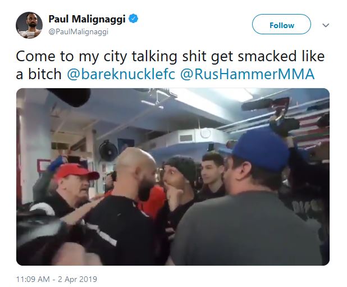The image size is (347, 287).
Task: Click the wall fan in video background
Action: click(108, 151)
